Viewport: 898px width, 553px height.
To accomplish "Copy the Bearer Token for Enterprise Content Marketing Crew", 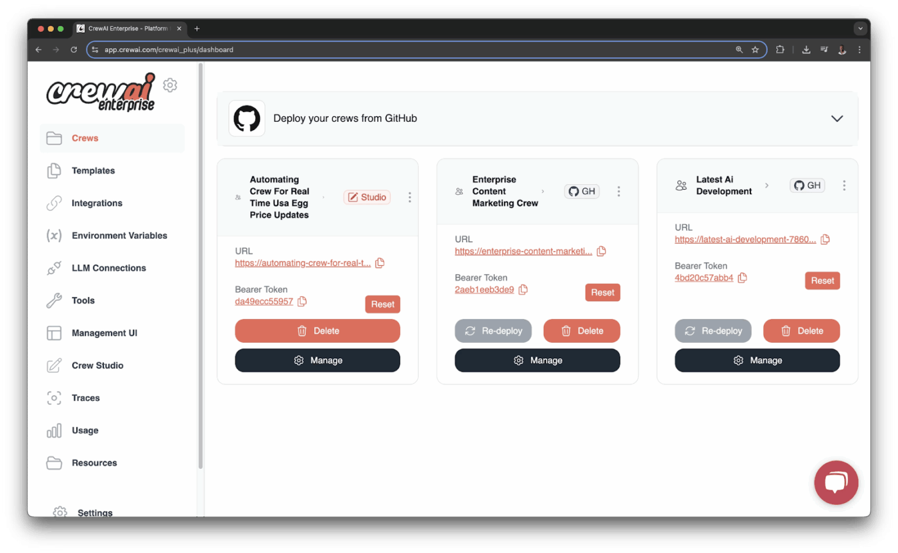I will point(523,290).
